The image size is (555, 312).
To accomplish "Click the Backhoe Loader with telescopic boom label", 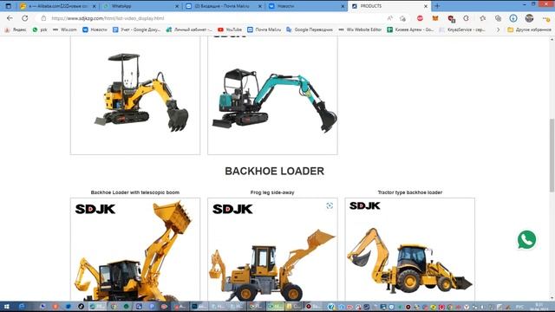I will coord(135,192).
